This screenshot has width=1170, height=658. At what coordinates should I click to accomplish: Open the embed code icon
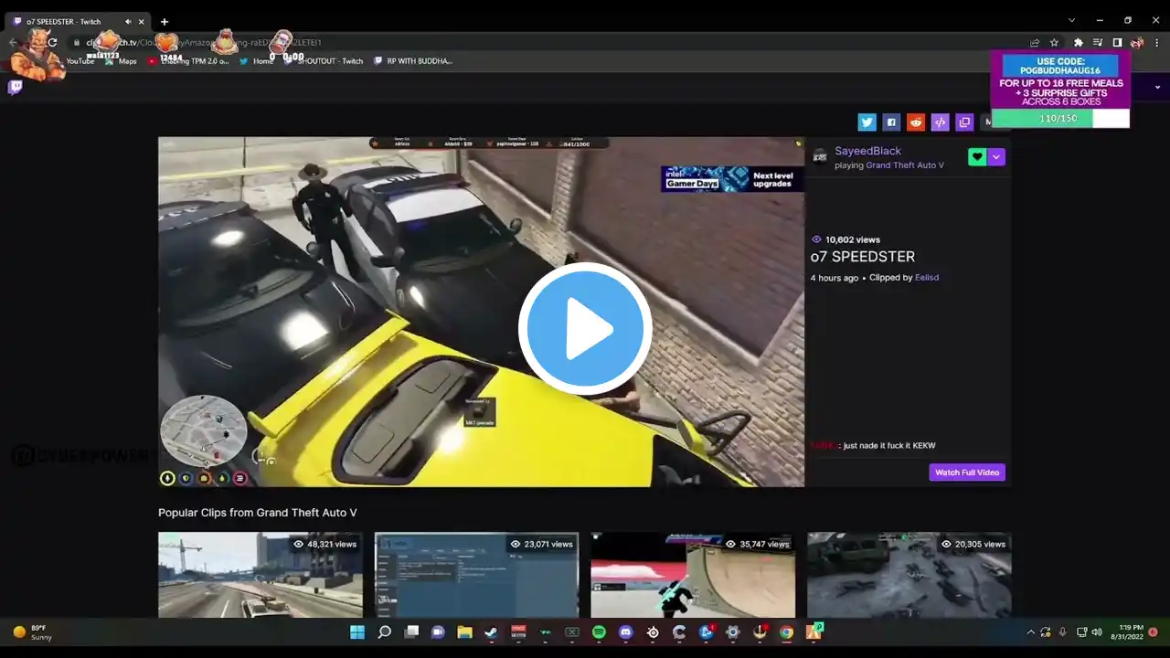[x=940, y=122]
